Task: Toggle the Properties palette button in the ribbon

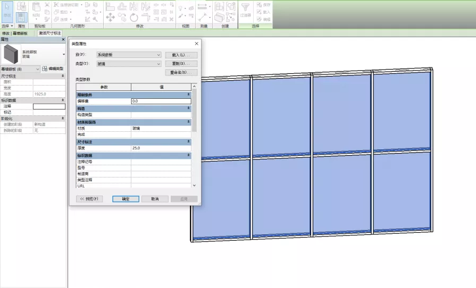Action: tap(21, 18)
